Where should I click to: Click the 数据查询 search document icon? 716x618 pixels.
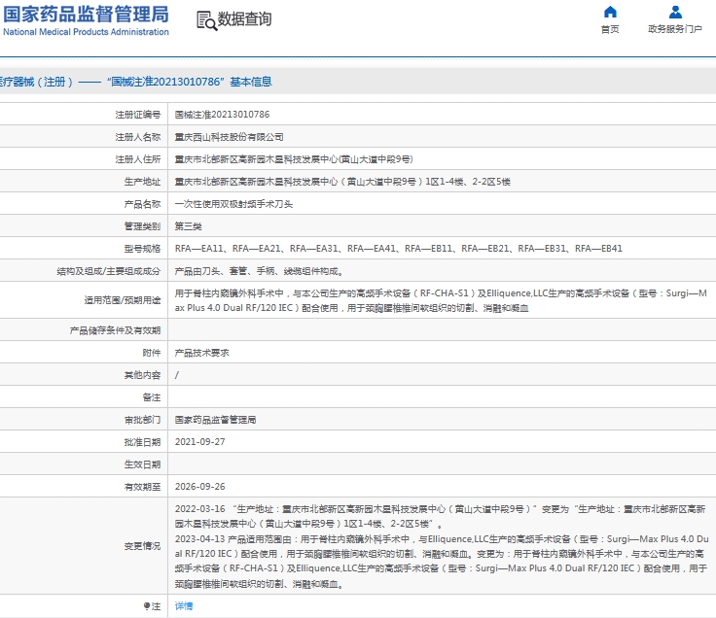(206, 21)
